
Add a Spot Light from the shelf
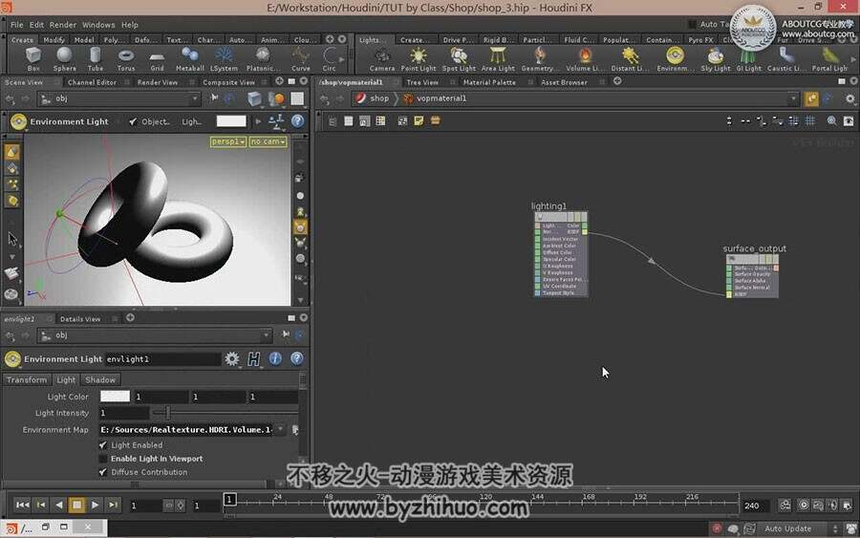tap(459, 58)
